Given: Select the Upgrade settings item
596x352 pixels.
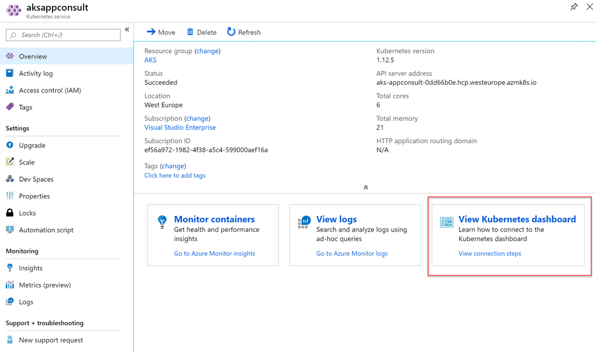Looking at the screenshot, I should point(66,145).
